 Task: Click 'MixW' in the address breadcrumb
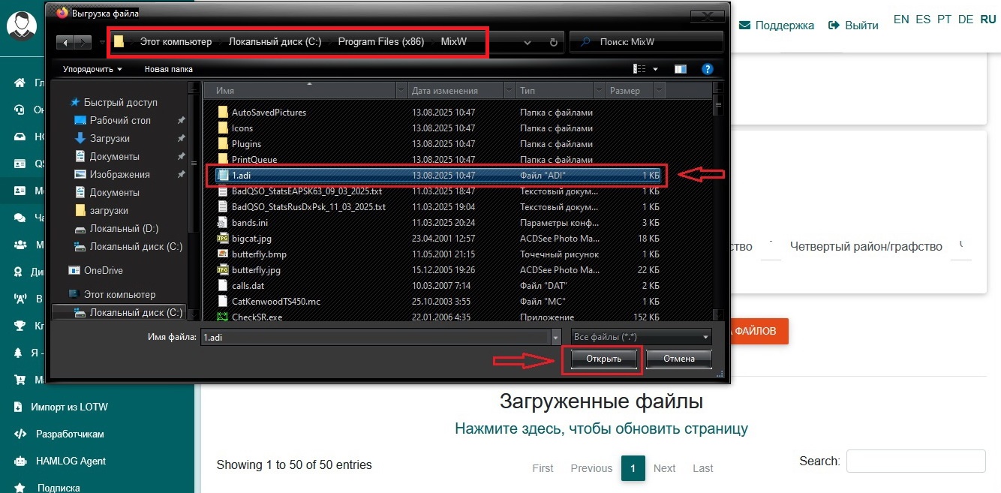coord(453,42)
